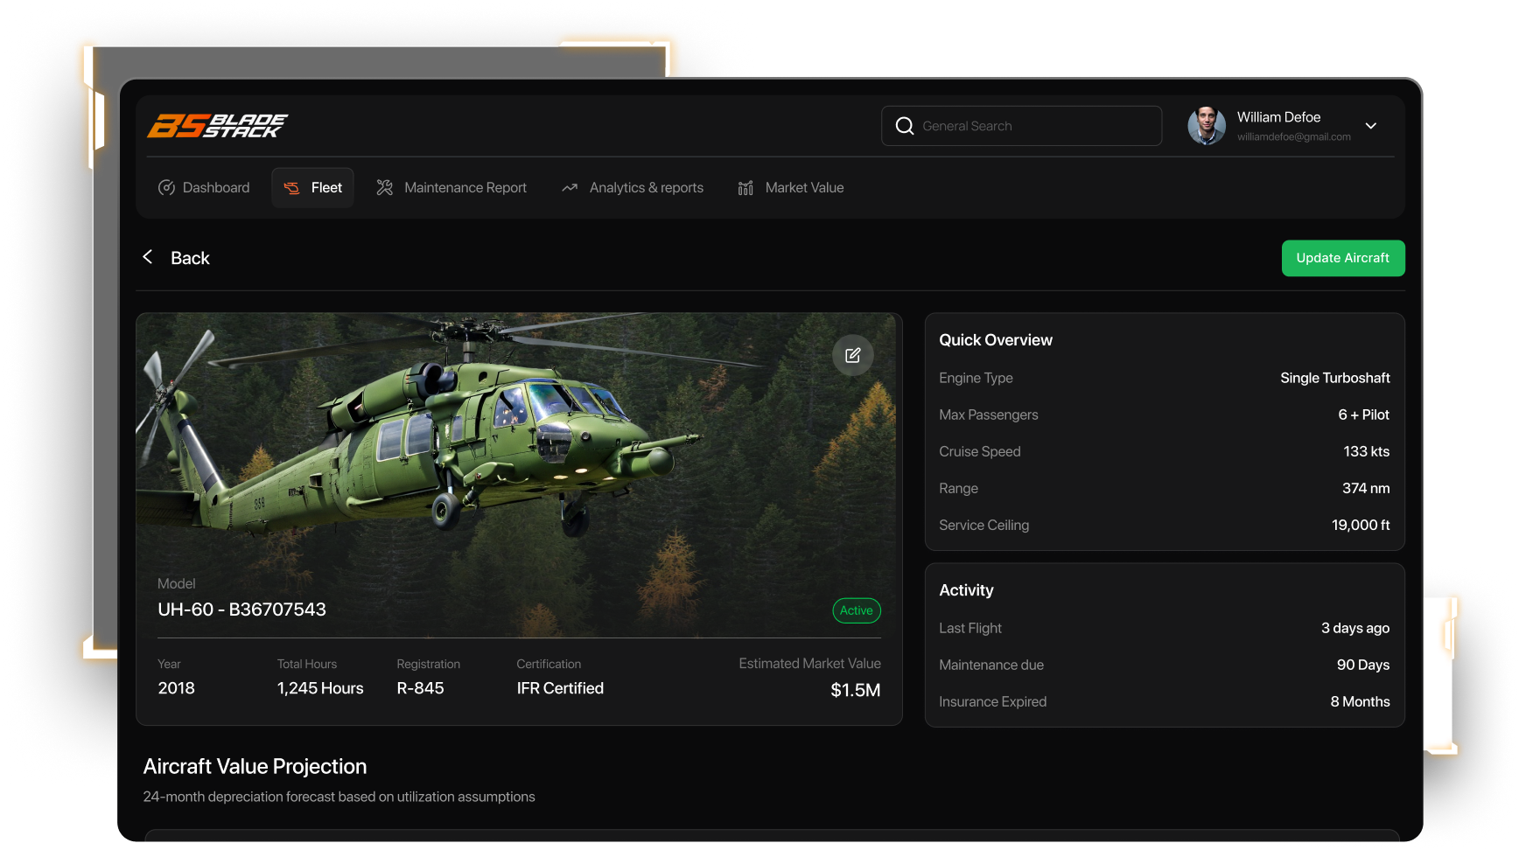The image size is (1519, 850).
Task: Select the Insurance Expired activity row
Action: [x=1164, y=701]
